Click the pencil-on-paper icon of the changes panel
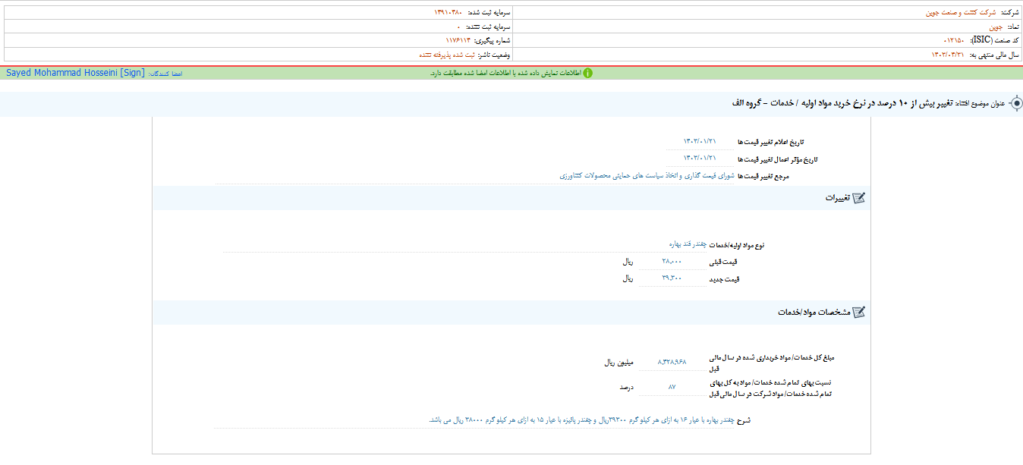The image size is (1023, 465). click(859, 197)
